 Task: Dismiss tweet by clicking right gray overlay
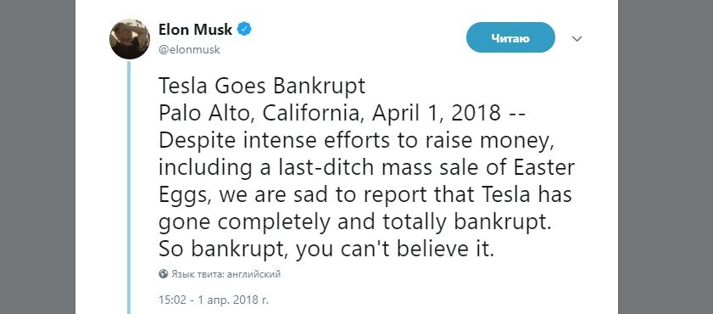666,157
